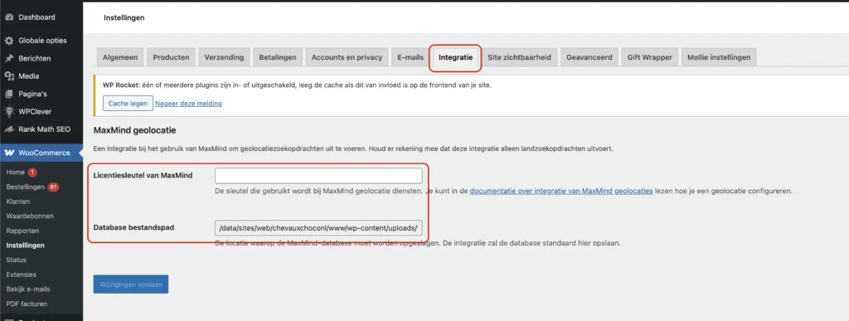
Task: Open documentatie over integratie van MaxMind link
Action: pos(561,191)
